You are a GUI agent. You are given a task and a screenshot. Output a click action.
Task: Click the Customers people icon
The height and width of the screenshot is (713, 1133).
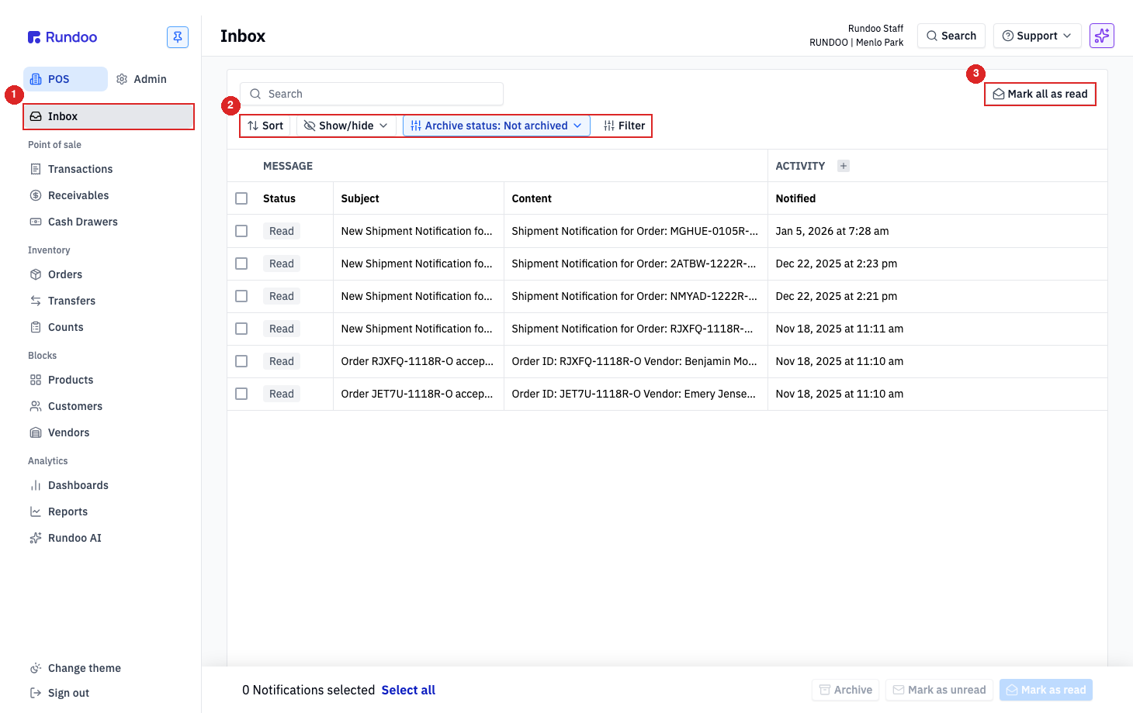tap(36, 406)
